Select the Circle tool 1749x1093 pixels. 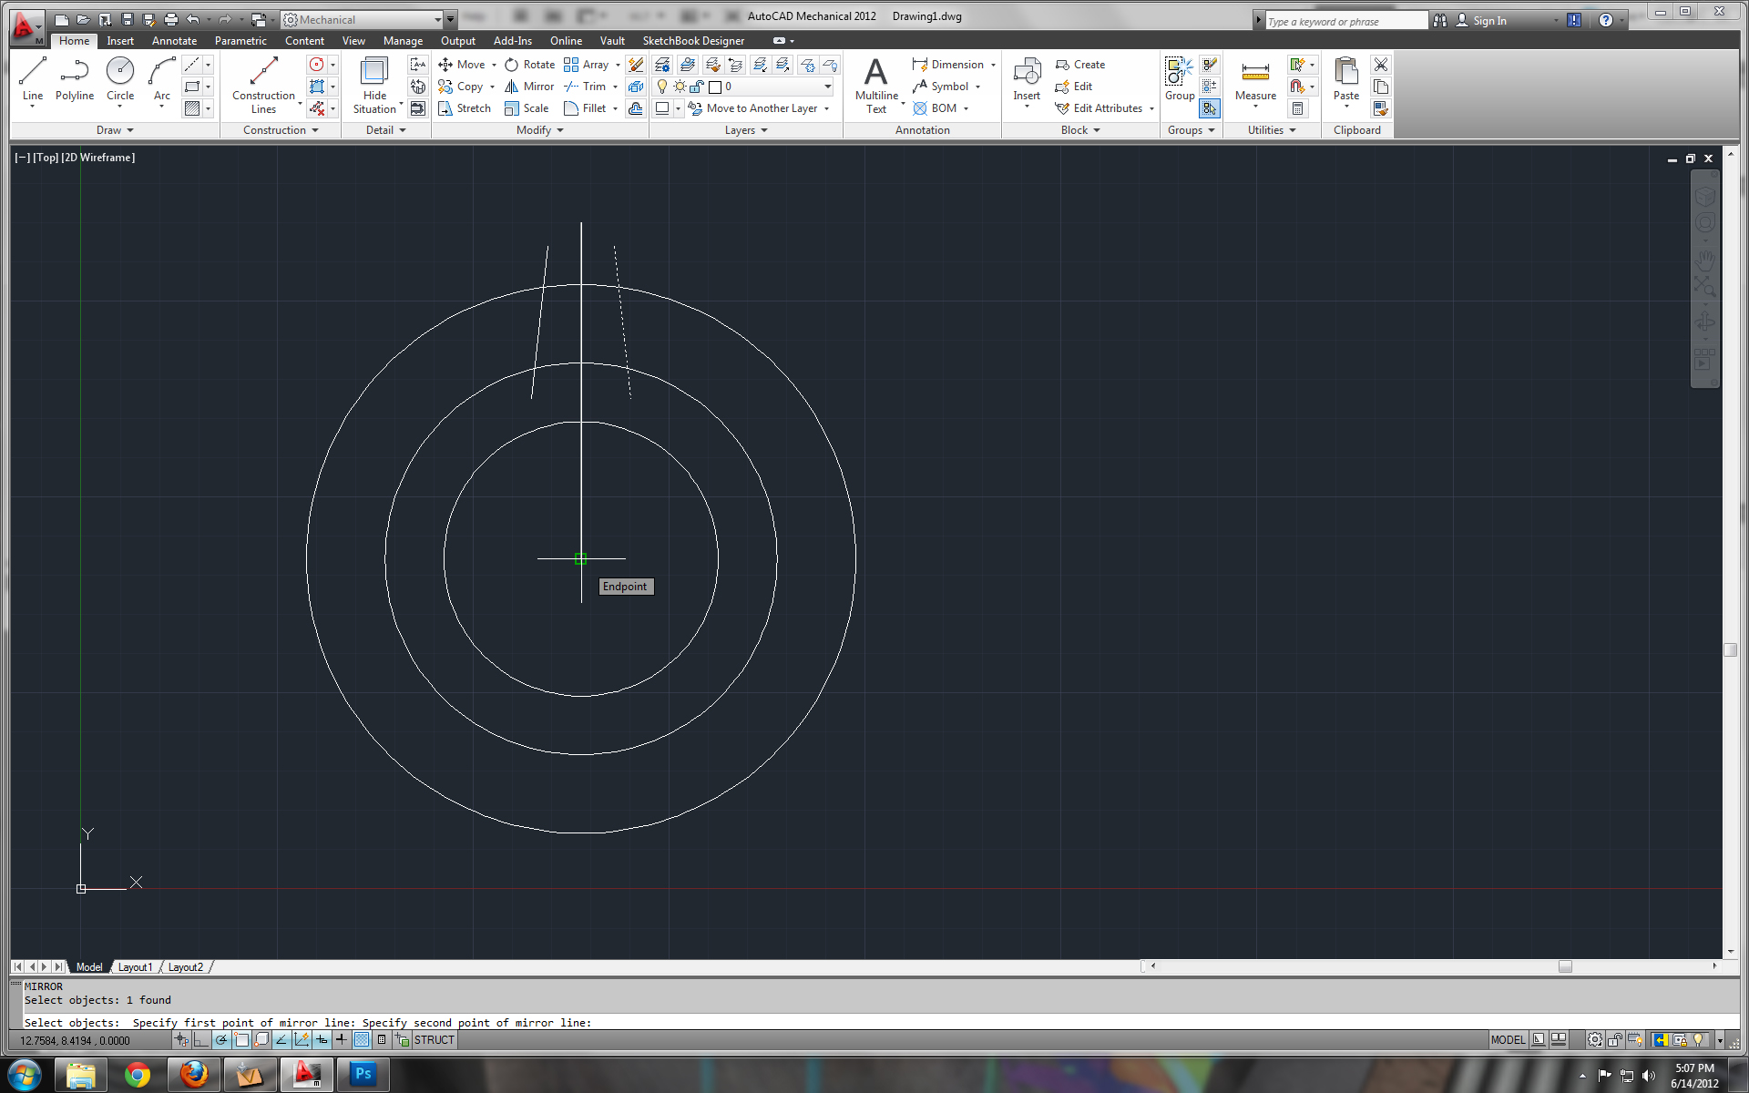click(x=119, y=80)
